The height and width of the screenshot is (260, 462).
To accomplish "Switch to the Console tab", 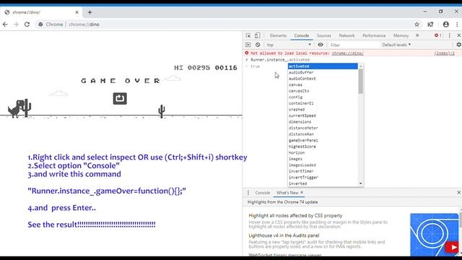I will click(302, 35).
